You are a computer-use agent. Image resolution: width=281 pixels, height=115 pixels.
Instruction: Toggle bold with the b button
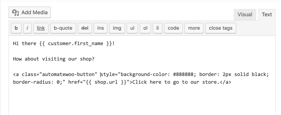(x=16, y=28)
